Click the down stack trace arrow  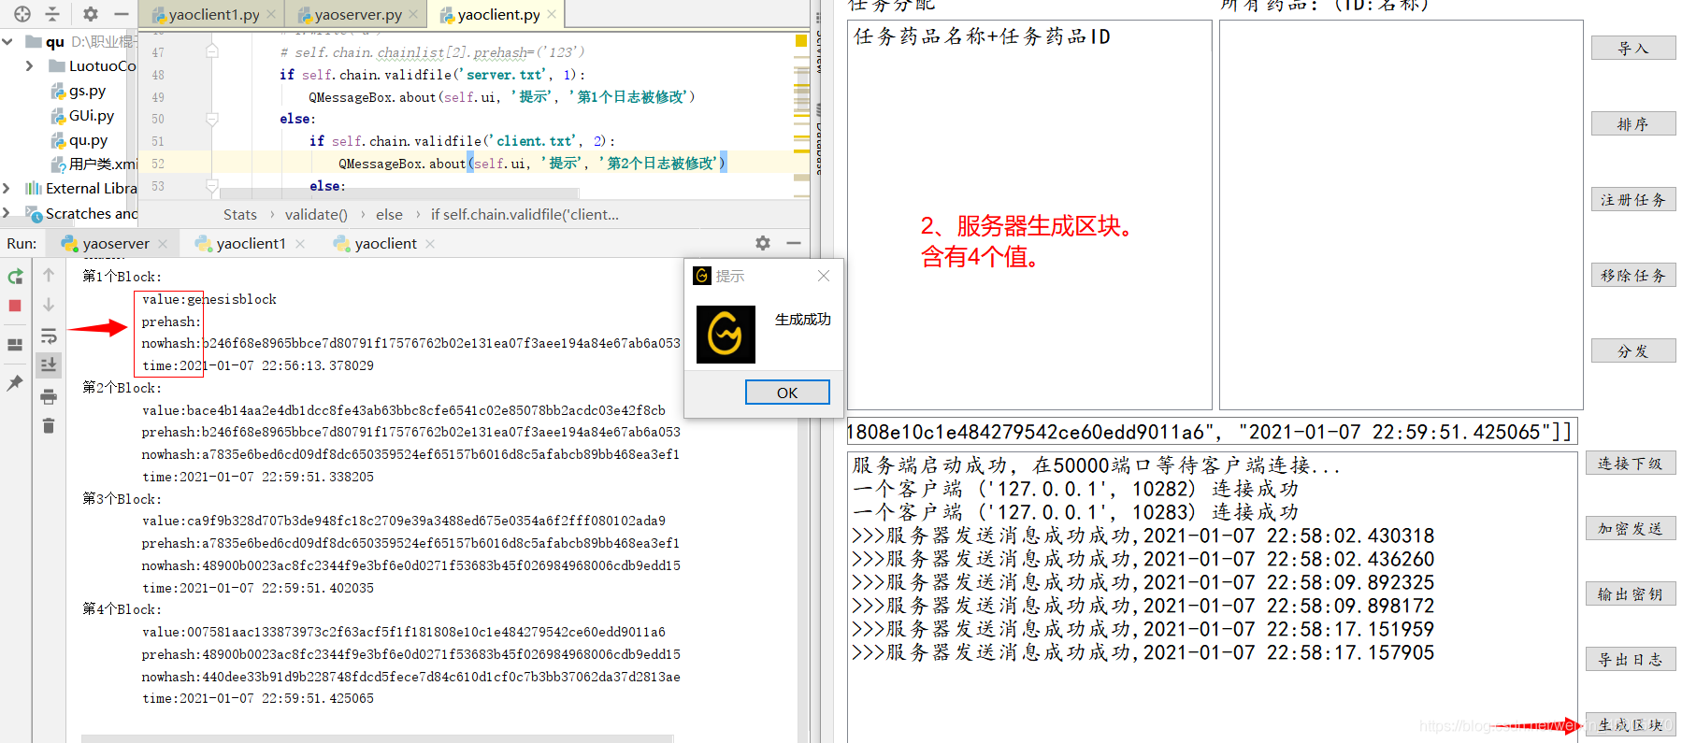tap(49, 305)
